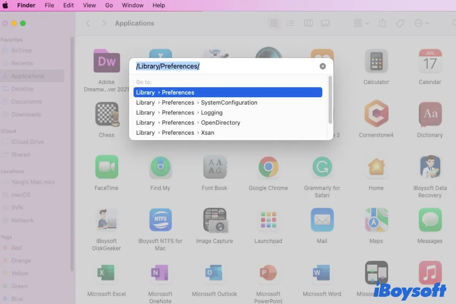456x304 pixels.
Task: Open the Help menu
Action: tap(158, 5)
